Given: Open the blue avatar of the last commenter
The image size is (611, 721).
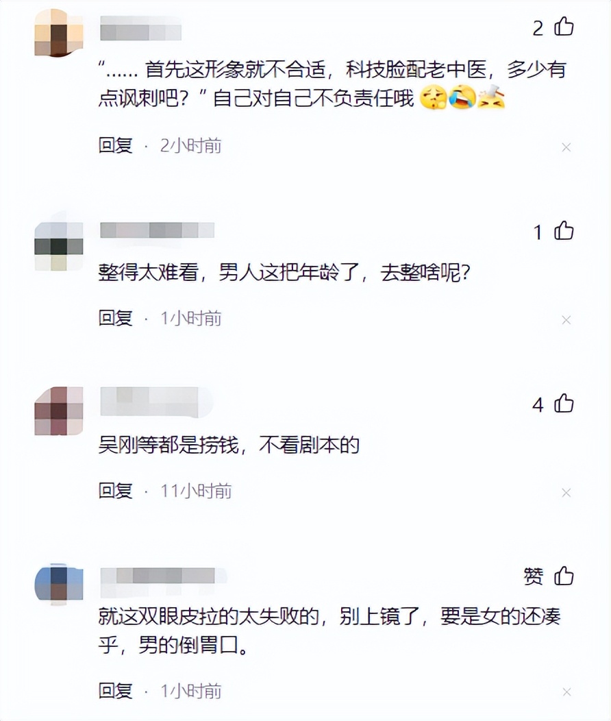Looking at the screenshot, I should pos(59,583).
